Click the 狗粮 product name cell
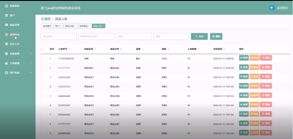Screen dimensions: 293x139 click(86, 59)
